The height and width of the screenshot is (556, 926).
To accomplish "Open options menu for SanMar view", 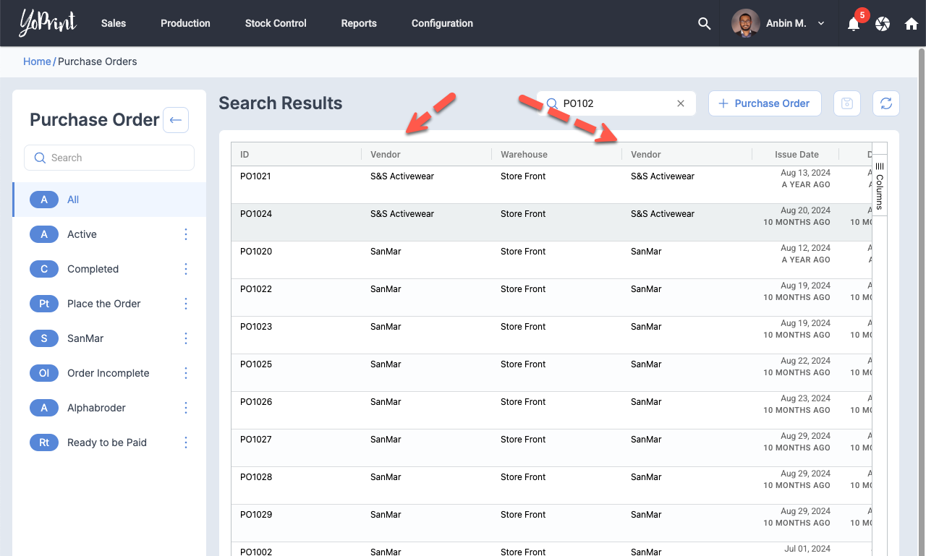I will point(186,338).
